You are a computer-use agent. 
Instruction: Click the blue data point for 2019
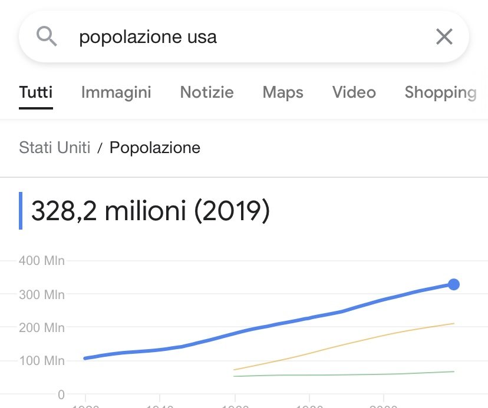click(453, 284)
